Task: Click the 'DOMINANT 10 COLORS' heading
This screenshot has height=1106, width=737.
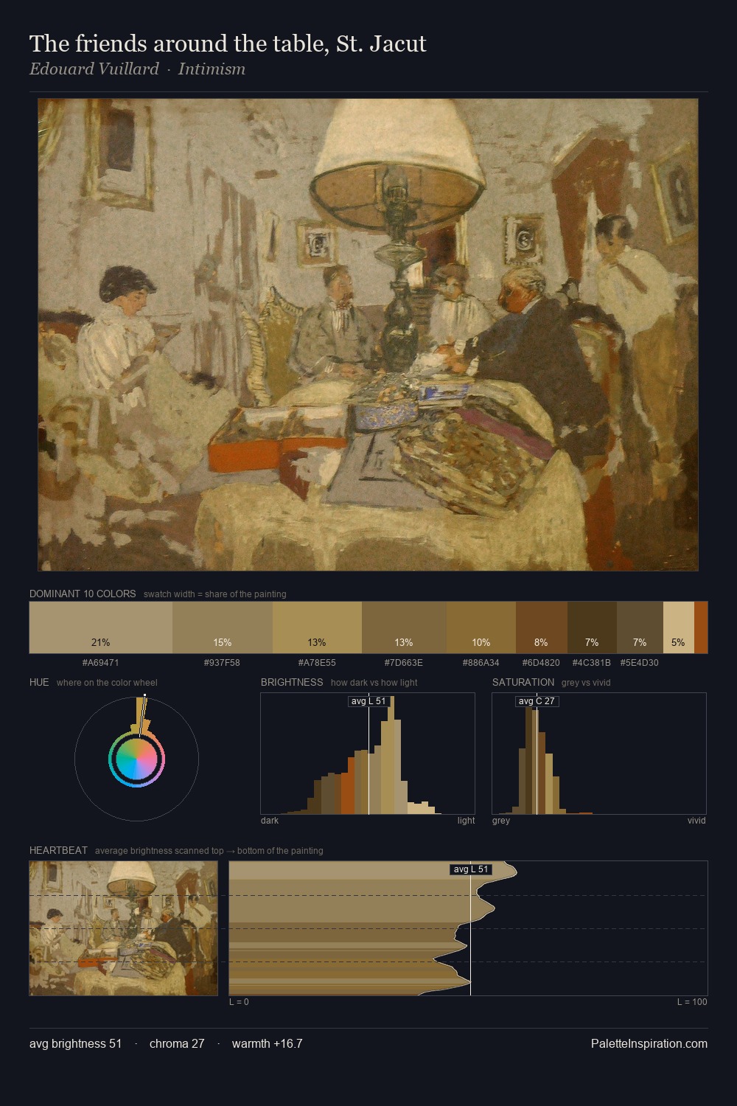Action: point(83,594)
